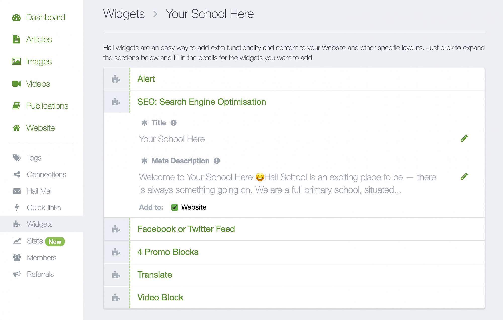The image size is (503, 320).
Task: Click the Dashboard gauge icon in sidebar
Action: (x=16, y=17)
